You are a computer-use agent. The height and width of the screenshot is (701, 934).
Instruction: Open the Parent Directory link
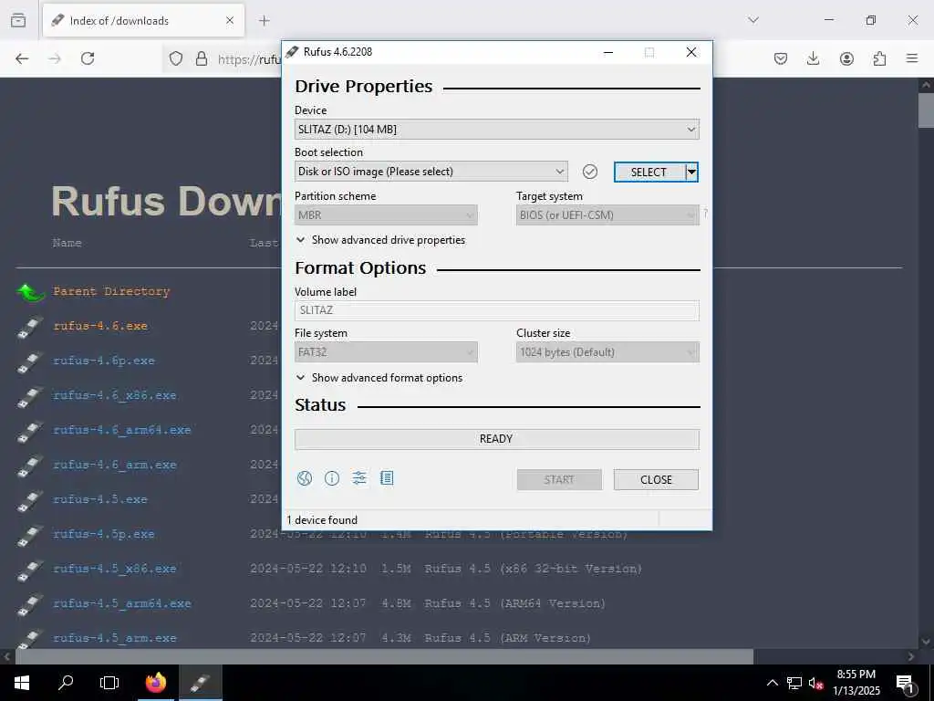[111, 291]
